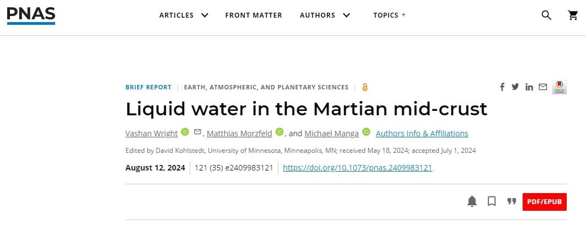Email corresponding author envelope icon

(198, 132)
